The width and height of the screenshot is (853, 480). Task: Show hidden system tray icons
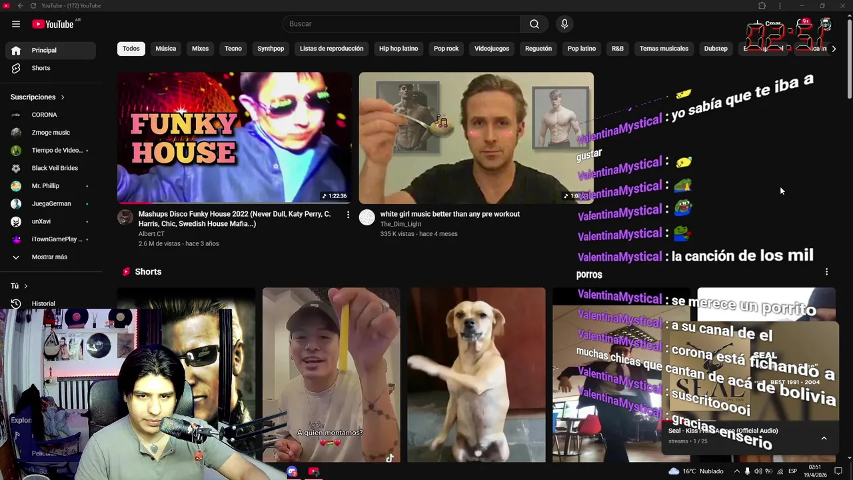click(x=736, y=471)
